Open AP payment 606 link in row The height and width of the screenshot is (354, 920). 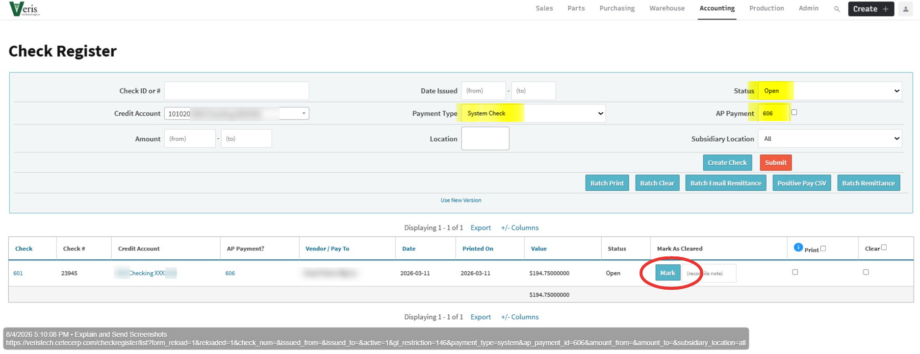coord(230,273)
